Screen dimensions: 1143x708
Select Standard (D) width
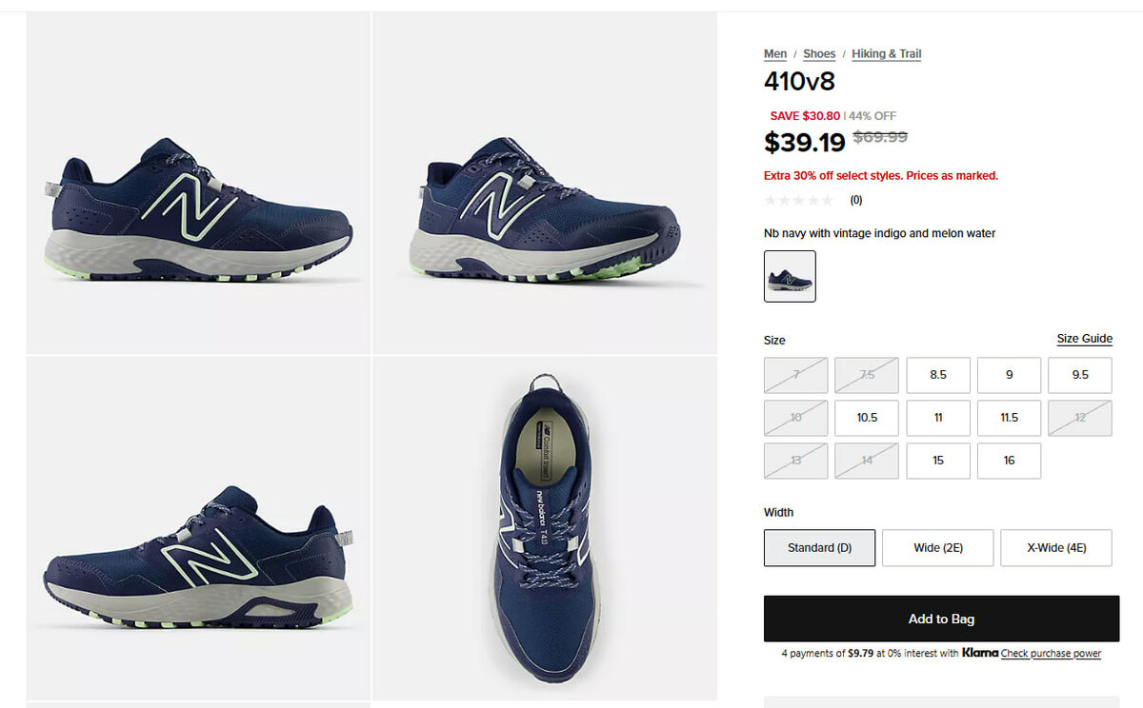pos(819,548)
